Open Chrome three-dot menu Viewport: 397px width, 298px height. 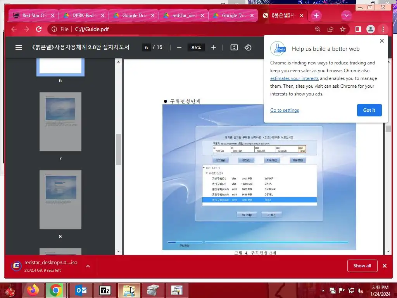pos(383,29)
